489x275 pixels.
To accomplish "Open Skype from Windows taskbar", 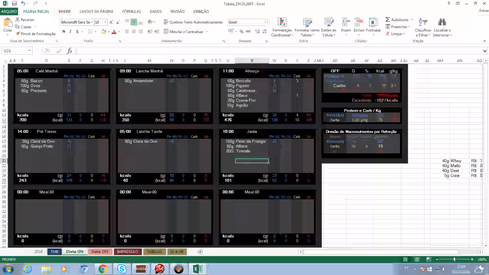I will click(122, 269).
